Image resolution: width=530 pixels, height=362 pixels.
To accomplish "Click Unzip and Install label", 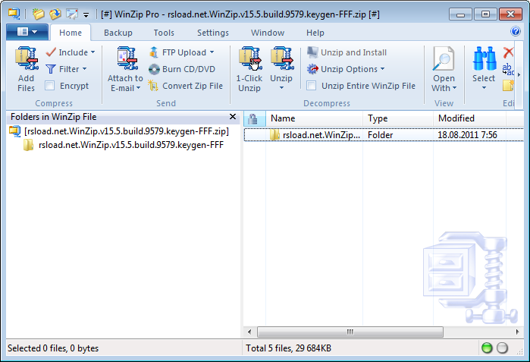I will coord(353,52).
